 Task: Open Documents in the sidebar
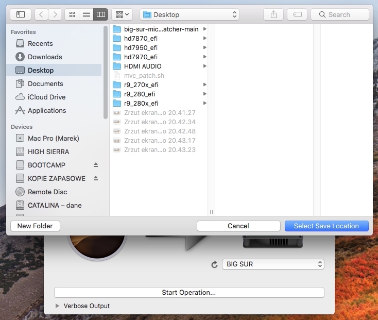click(54, 83)
